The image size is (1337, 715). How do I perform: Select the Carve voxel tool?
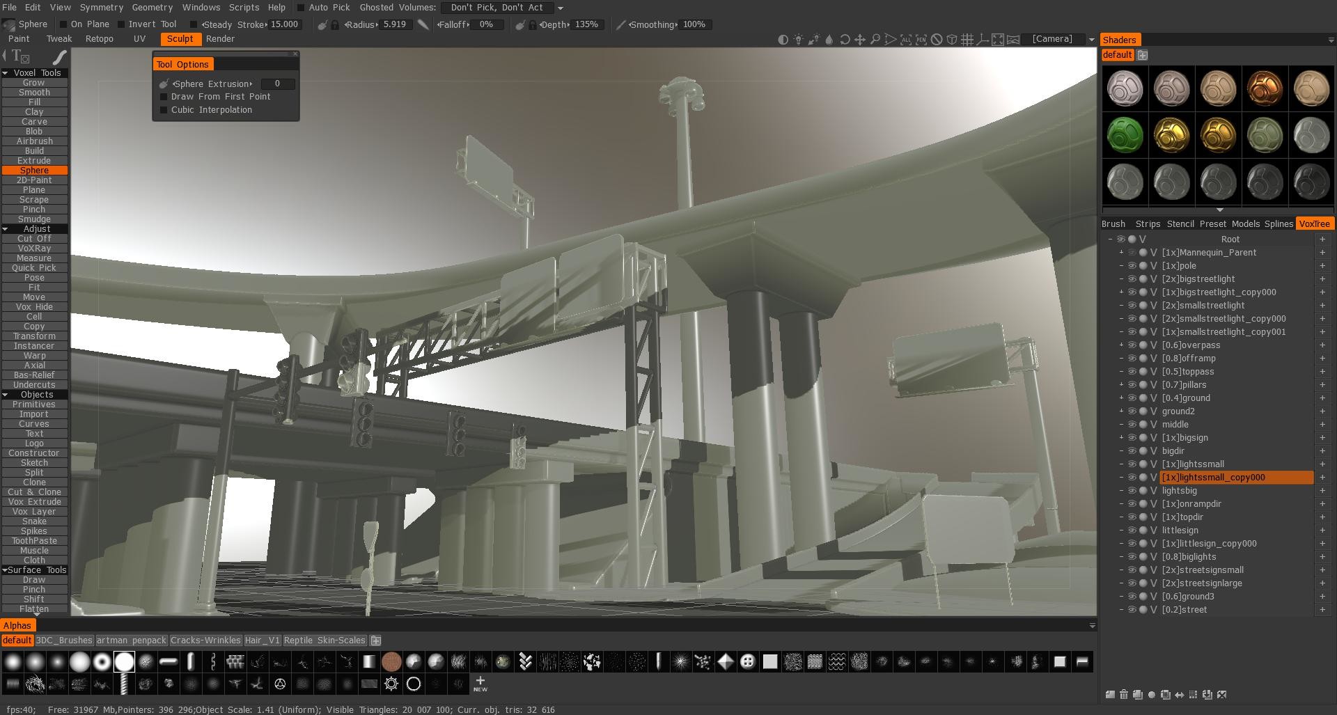click(34, 122)
